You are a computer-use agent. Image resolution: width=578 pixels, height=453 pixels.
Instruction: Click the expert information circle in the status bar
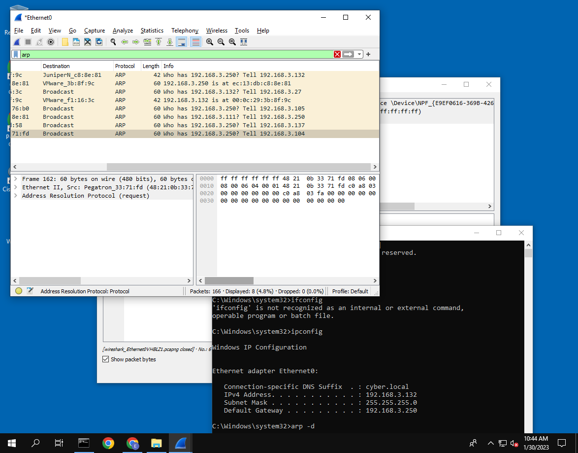click(18, 291)
